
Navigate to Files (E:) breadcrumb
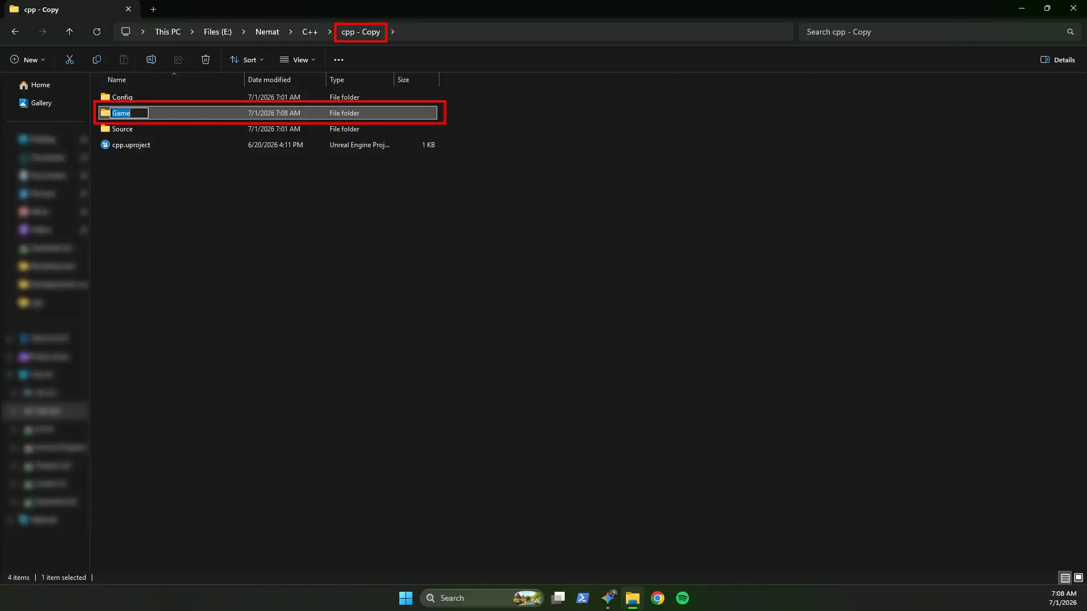(218, 32)
